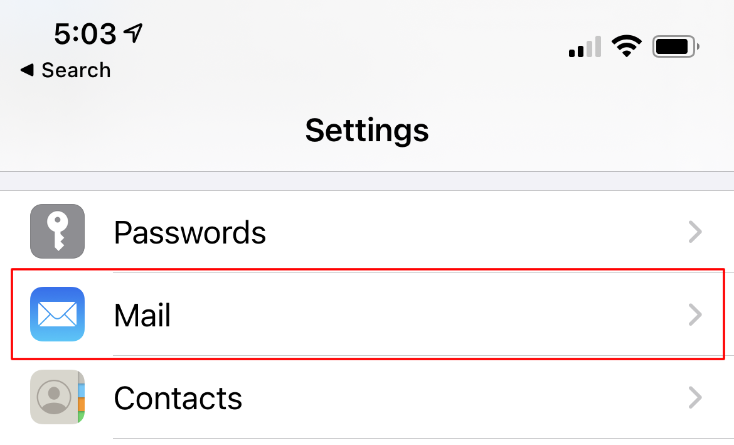Screen dimensions: 734x445
Task: Tap the location arrow beside the time
Action: pyautogui.click(x=133, y=33)
